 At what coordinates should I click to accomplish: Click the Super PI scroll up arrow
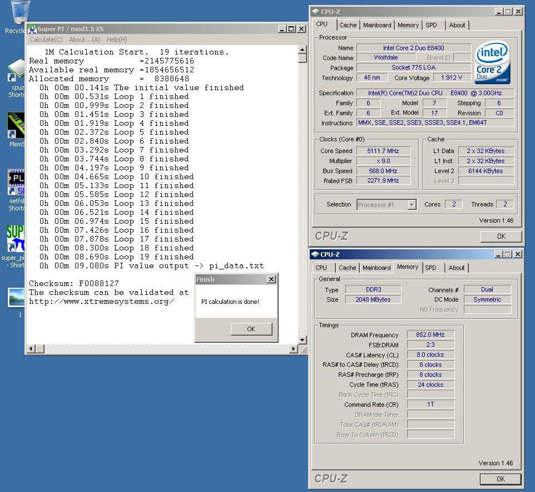tap(302, 50)
